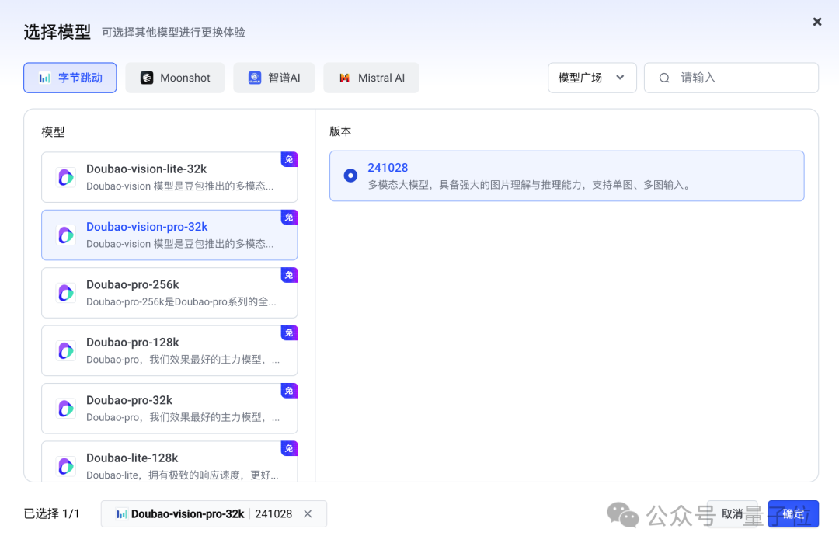The height and width of the screenshot is (550, 839).
Task: Click the 取消 cancel button
Action: pos(733,514)
